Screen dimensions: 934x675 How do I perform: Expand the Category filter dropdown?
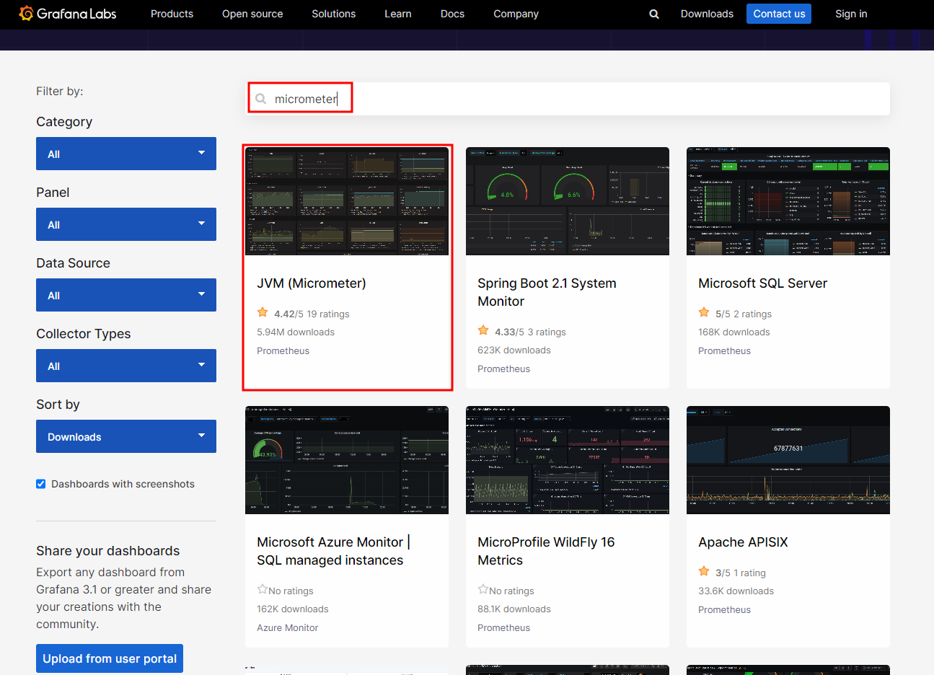(126, 154)
